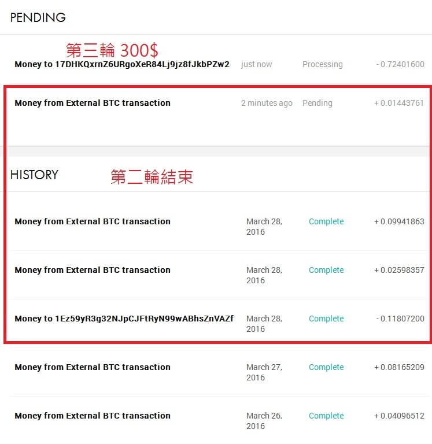Image resolution: width=432 pixels, height=444 pixels.
Task: Click the HISTORY section heading
Action: coord(34,175)
